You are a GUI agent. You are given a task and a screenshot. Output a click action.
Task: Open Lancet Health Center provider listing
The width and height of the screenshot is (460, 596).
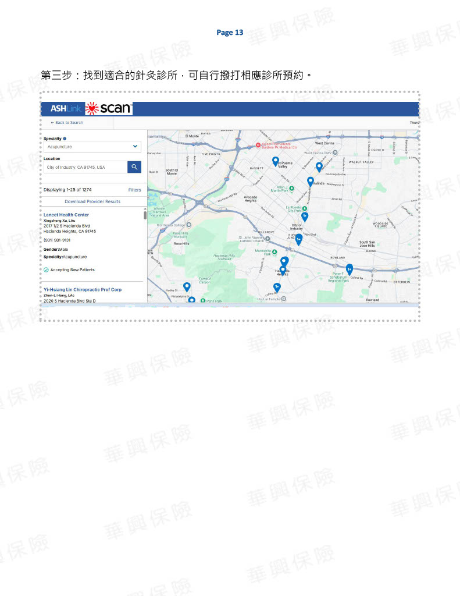point(66,215)
